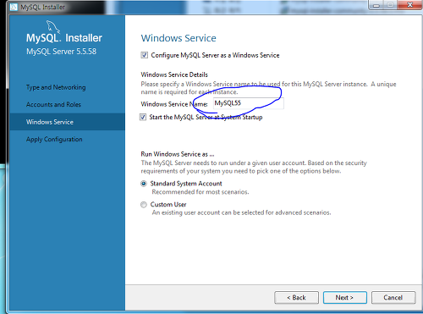The width and height of the screenshot is (423, 314).
Task: Select the Standard System Account option
Action: click(x=144, y=184)
